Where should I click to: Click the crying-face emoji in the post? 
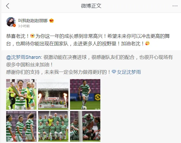point(32,36)
